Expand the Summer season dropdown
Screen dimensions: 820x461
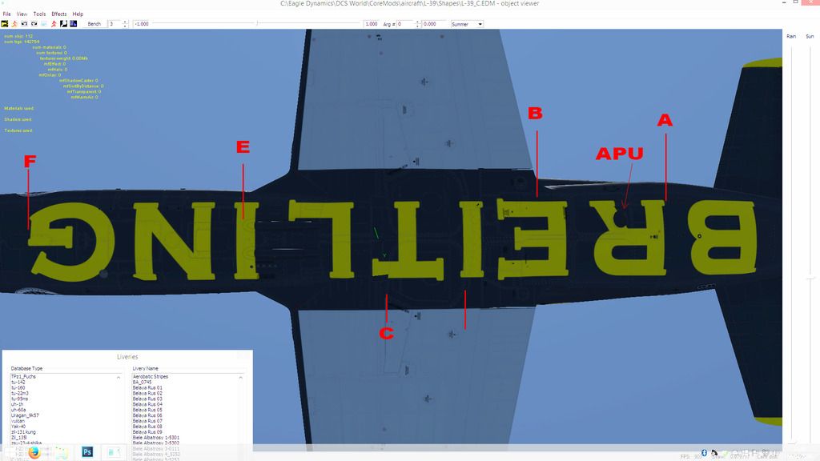point(480,25)
